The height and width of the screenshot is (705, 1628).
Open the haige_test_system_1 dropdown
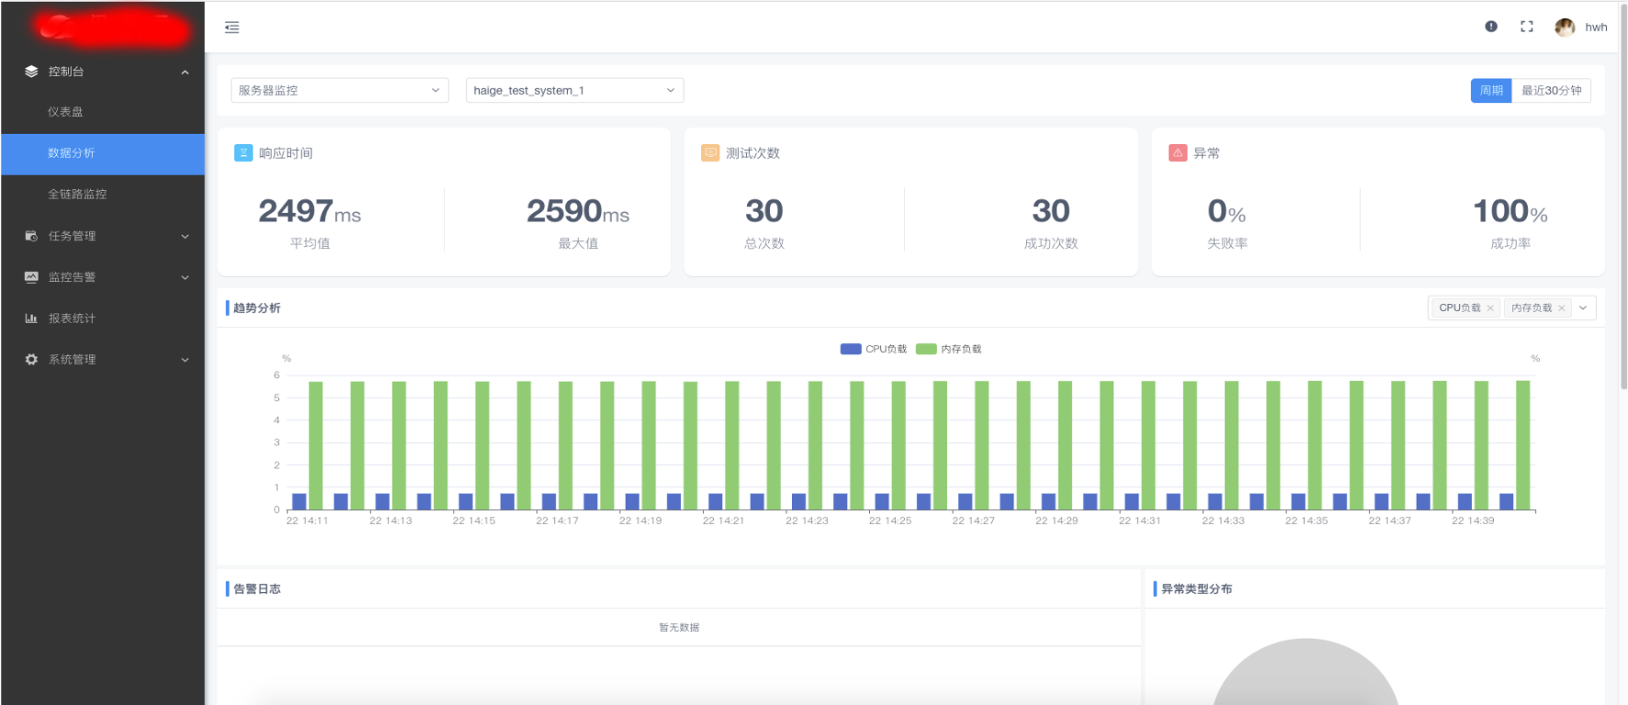tap(574, 90)
